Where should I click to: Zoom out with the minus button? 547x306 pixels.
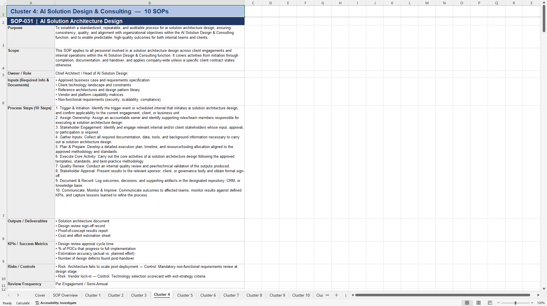point(499,303)
